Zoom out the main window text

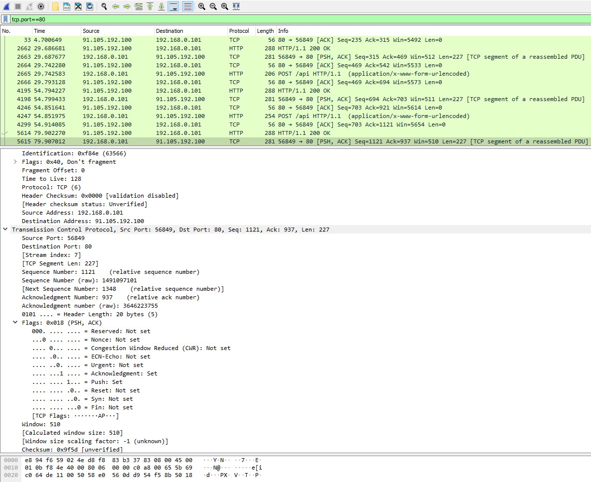point(213,6)
